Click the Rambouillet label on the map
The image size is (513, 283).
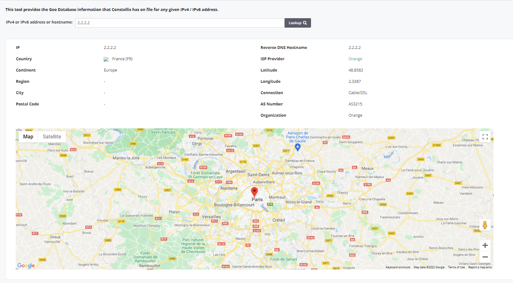[150, 266]
